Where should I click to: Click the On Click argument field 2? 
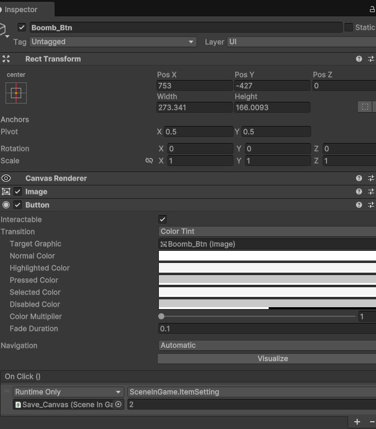[252, 404]
